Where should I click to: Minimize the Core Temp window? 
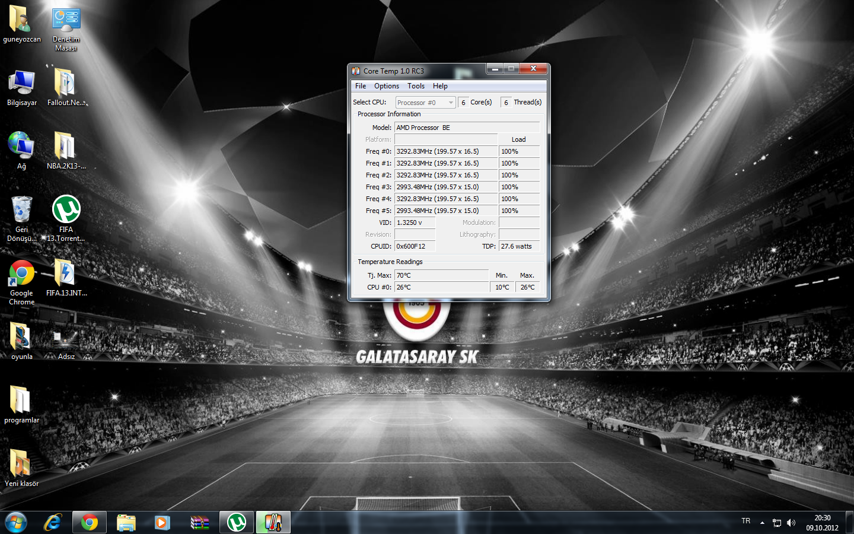click(x=495, y=69)
